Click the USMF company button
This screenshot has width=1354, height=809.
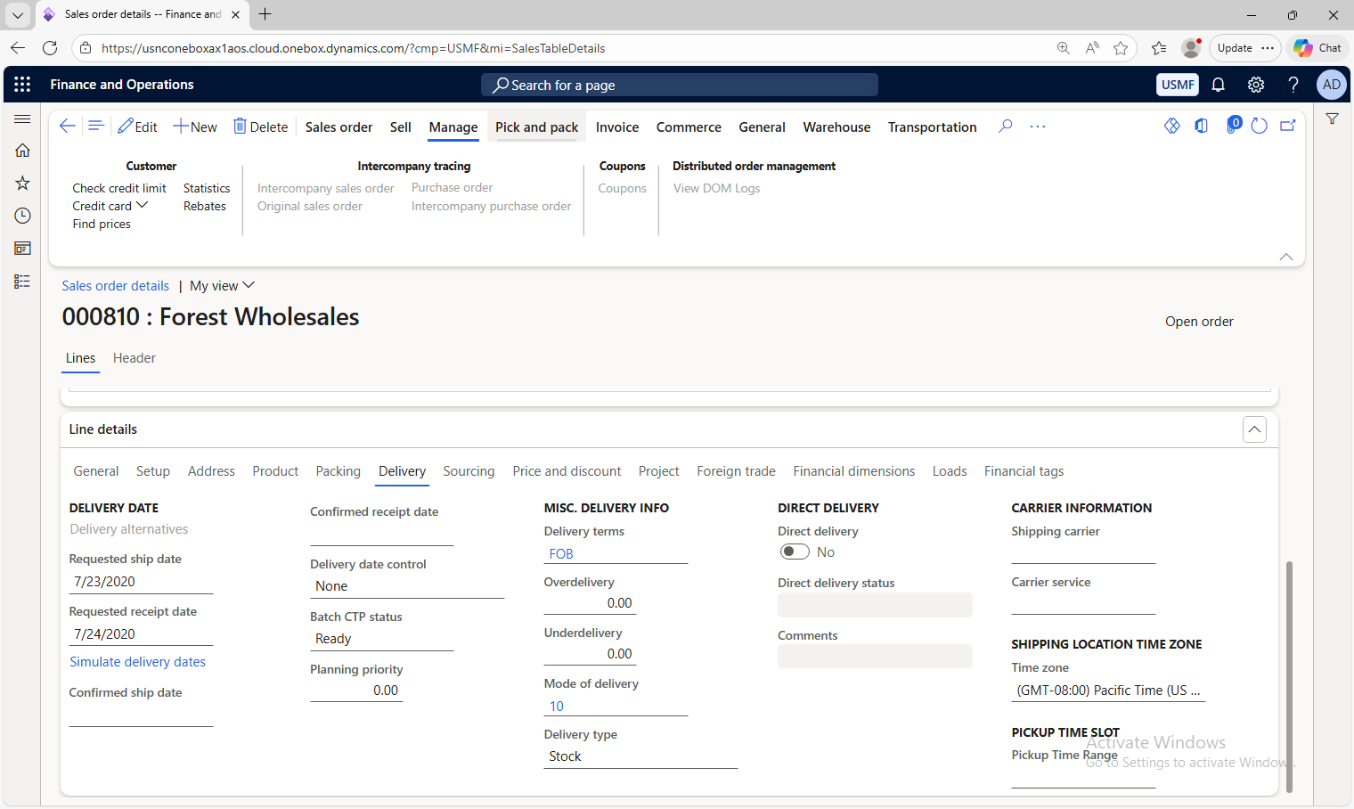(1178, 85)
